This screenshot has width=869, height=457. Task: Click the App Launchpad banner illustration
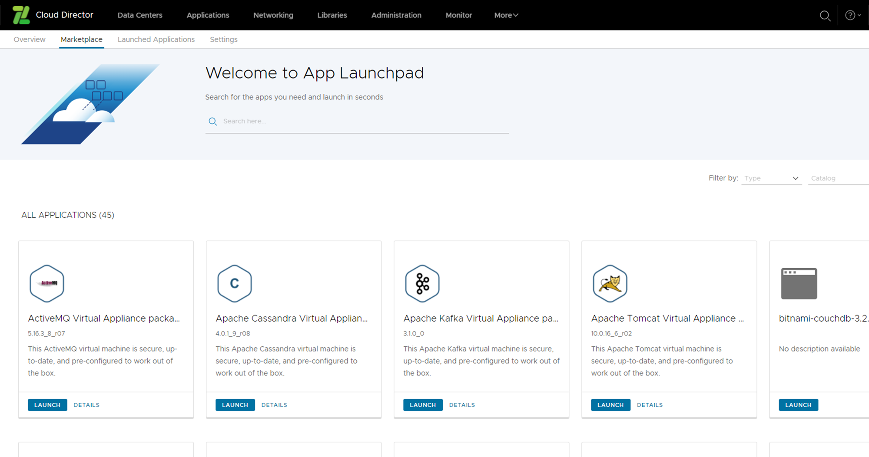pos(90,104)
